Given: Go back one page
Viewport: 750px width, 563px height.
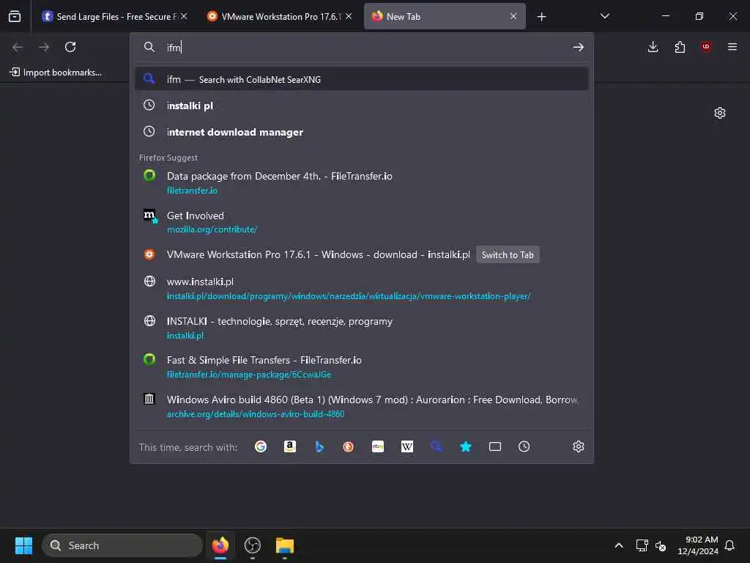Looking at the screenshot, I should 18,47.
